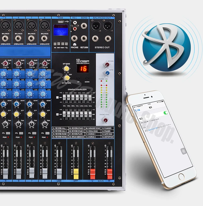Click channel 8 blue SEND knob

pyautogui.click(x=43, y=104)
